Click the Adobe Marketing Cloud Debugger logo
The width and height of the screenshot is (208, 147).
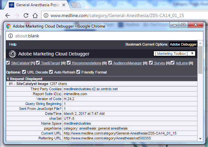pos(12,54)
